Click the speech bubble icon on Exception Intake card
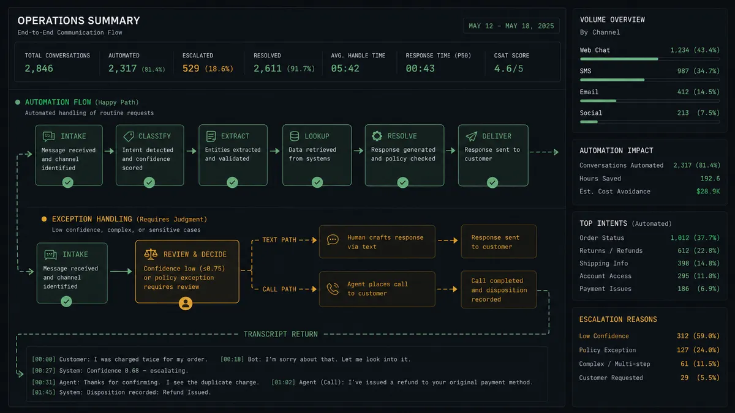Screen dimensions: 735x413 (50, 254)
